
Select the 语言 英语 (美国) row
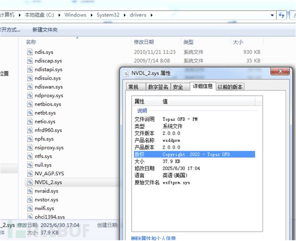coord(194,175)
